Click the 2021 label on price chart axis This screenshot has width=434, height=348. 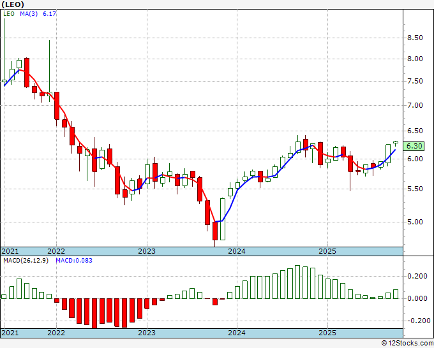10,251
